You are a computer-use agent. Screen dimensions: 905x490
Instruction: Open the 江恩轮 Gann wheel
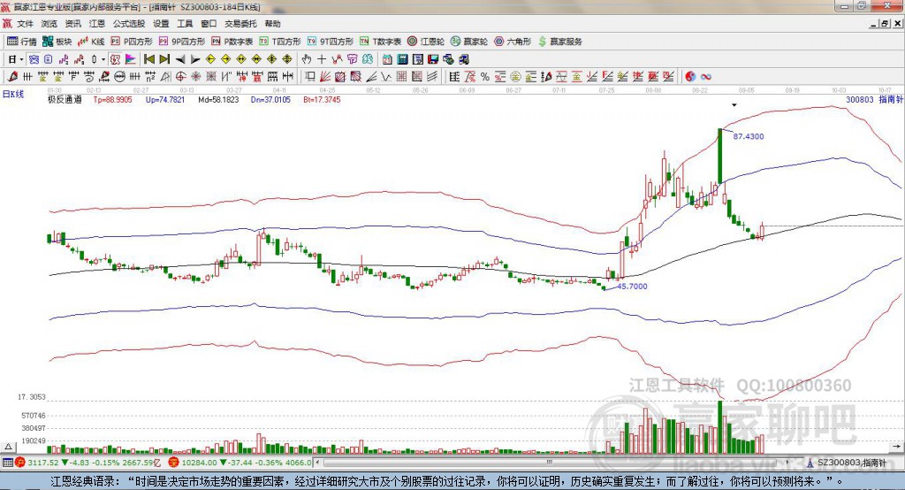click(x=426, y=42)
